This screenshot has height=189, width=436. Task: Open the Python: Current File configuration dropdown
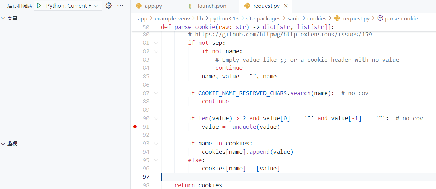(95, 6)
